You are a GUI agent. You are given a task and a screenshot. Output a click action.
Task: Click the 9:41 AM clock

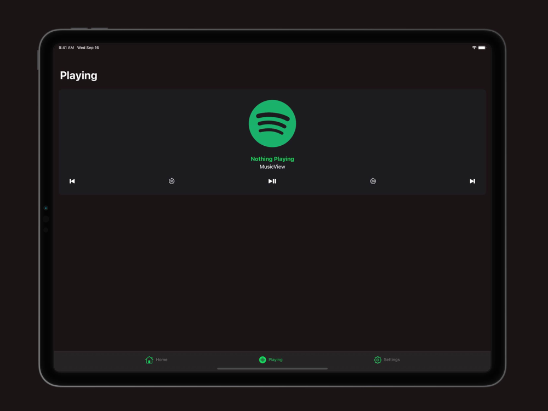[x=66, y=48]
